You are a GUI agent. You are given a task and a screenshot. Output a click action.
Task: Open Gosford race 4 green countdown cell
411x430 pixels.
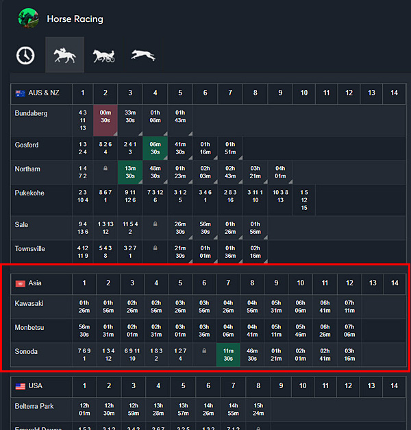coord(155,148)
